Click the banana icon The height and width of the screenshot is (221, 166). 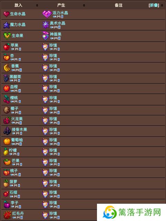point(7,68)
